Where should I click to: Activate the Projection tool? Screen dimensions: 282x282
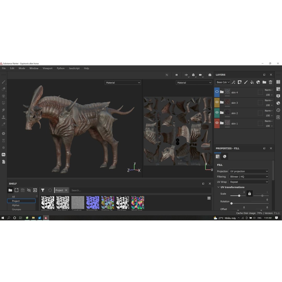(4, 96)
